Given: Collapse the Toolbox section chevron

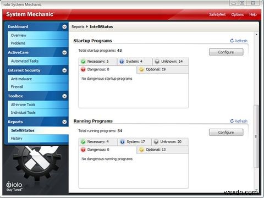Looking at the screenshot, I should [x=64, y=96].
